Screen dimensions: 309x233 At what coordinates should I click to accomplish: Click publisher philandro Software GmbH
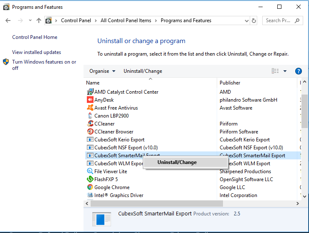[248, 100]
